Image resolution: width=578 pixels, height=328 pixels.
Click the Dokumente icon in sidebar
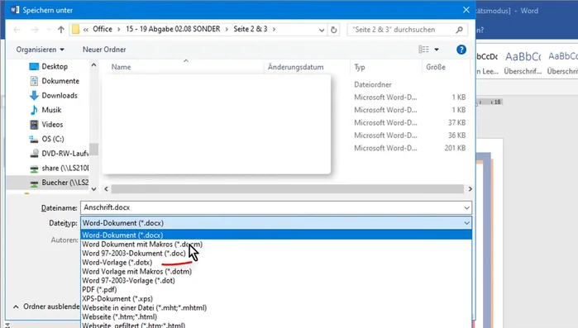(x=34, y=81)
